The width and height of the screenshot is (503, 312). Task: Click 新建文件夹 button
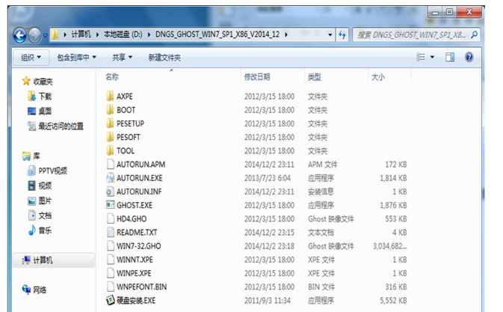164,58
